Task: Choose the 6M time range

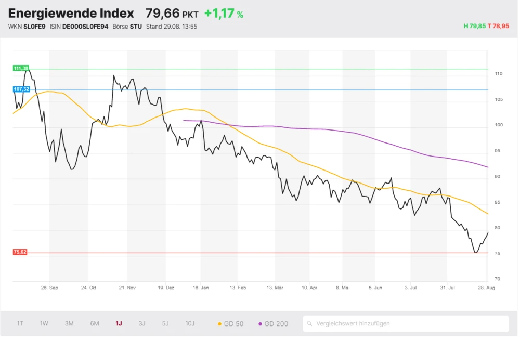Action: (x=95, y=323)
